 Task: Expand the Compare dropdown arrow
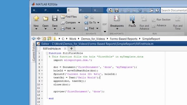tap(79, 23)
